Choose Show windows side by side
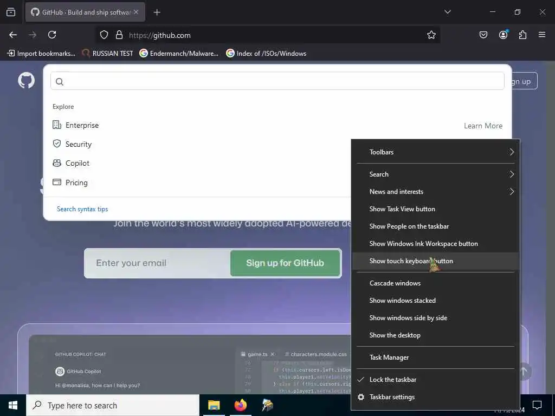Image resolution: width=555 pixels, height=416 pixels. click(436, 317)
